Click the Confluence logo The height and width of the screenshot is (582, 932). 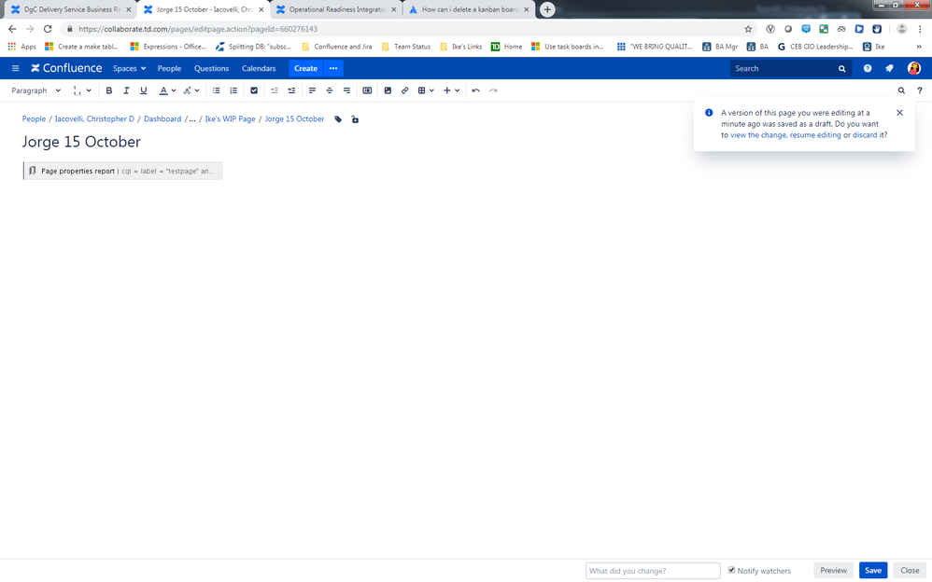pos(66,68)
